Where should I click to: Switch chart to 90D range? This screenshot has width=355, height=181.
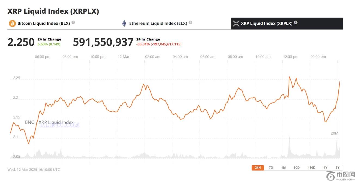[x=296, y=168]
